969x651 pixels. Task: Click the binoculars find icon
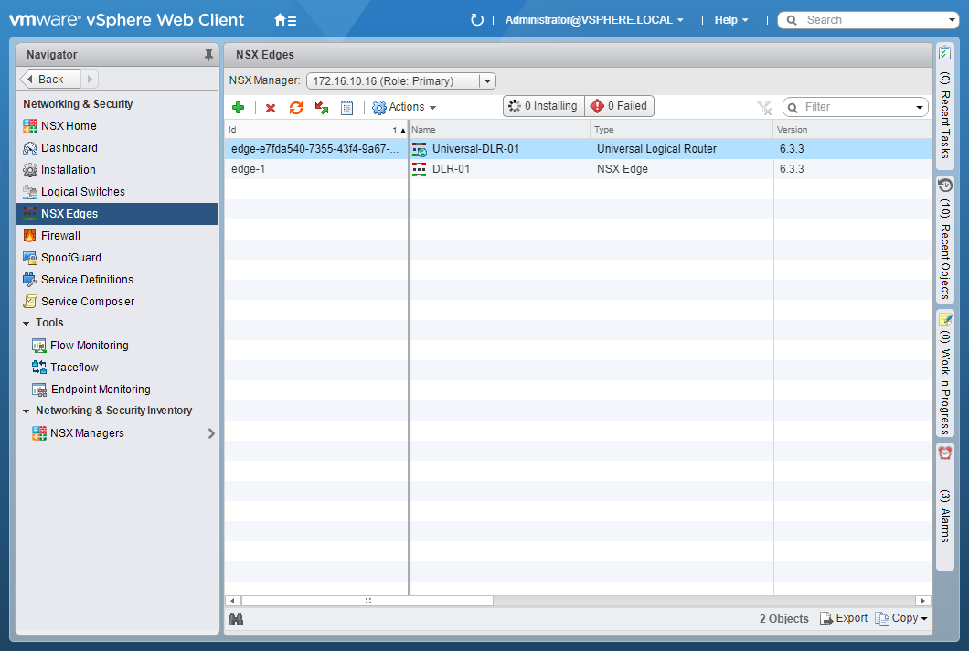[x=236, y=619]
